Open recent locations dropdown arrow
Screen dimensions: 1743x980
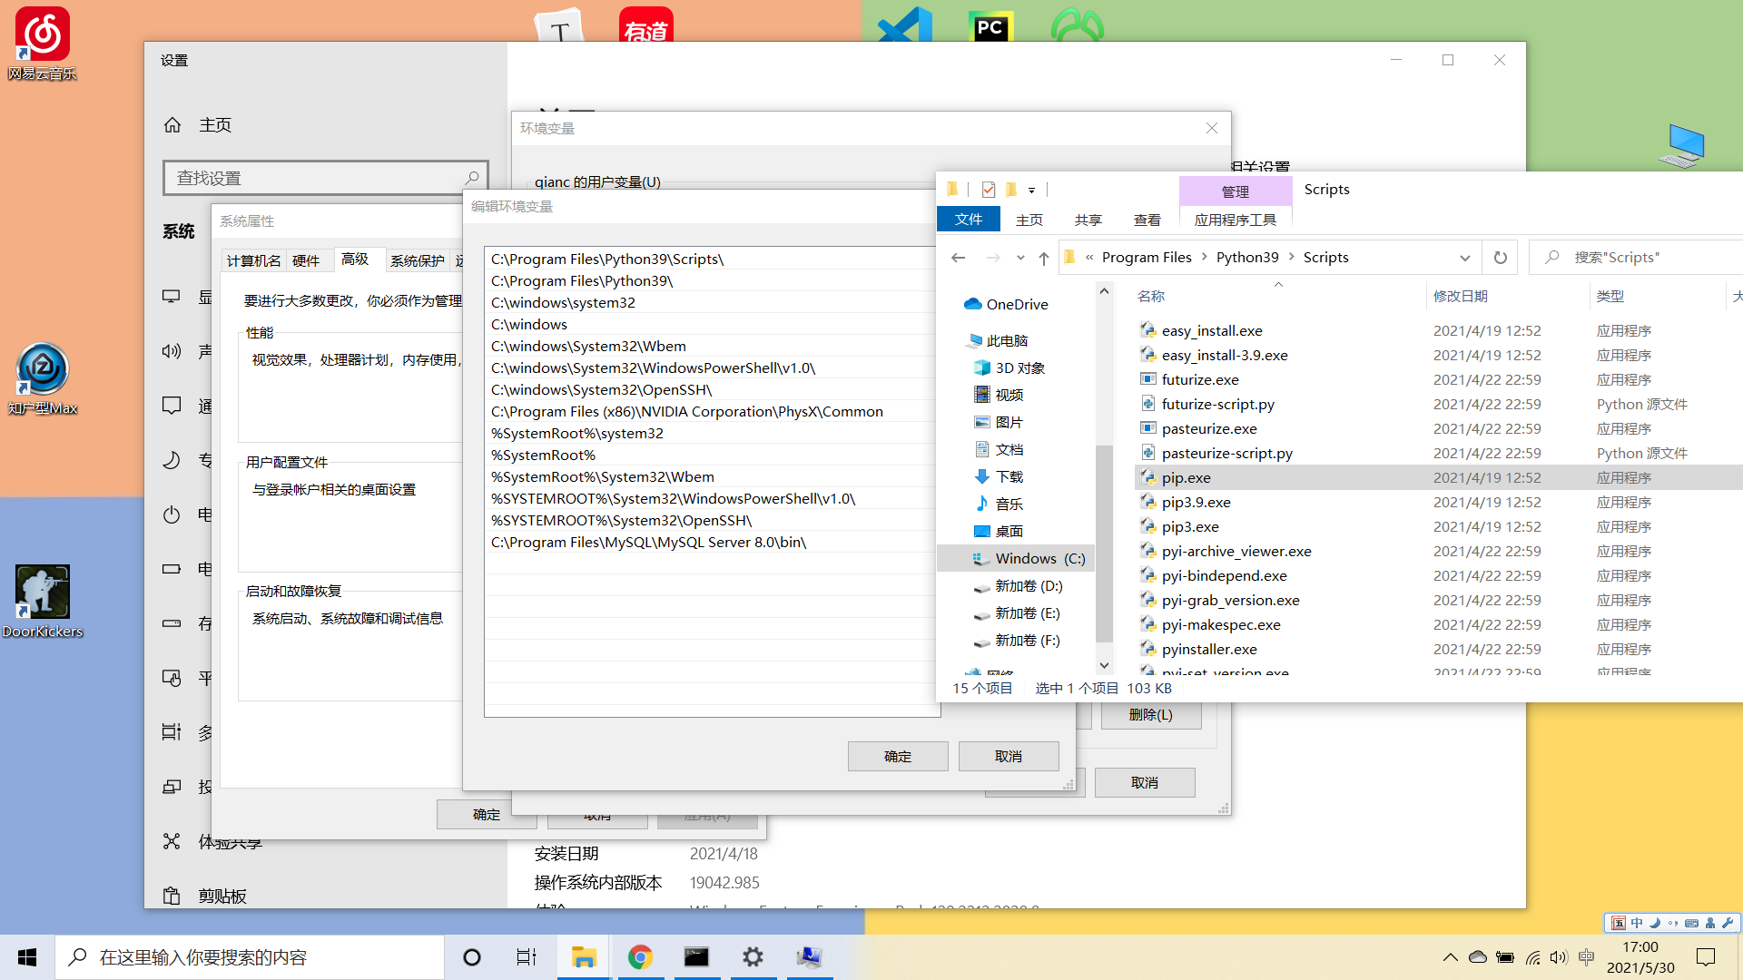tap(1020, 258)
